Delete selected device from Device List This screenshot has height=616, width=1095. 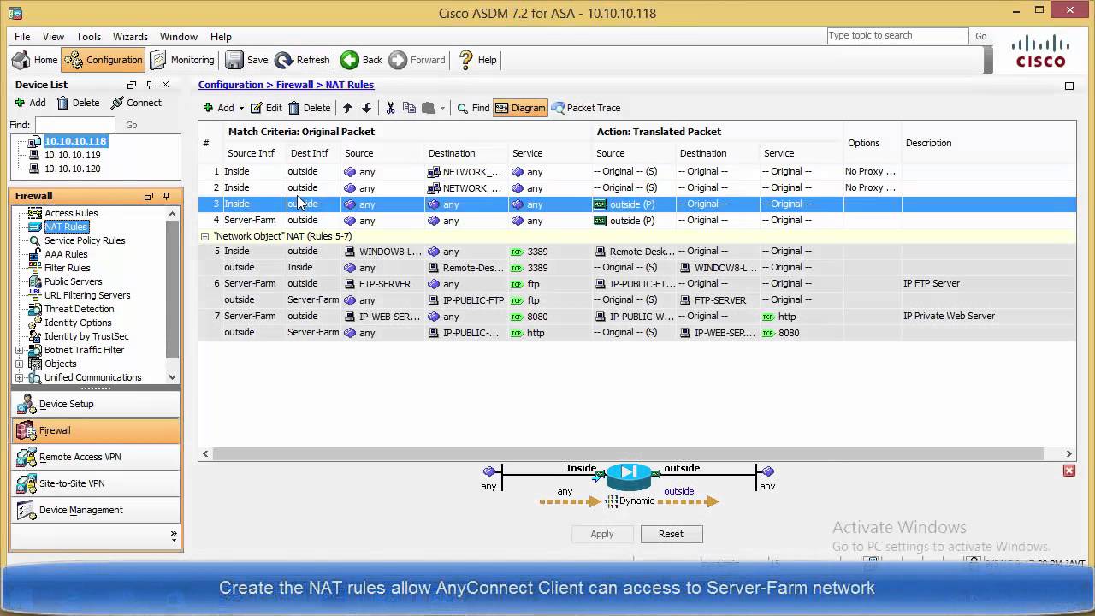(x=78, y=103)
